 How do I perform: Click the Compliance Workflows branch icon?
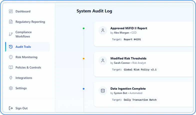[x=11, y=34]
